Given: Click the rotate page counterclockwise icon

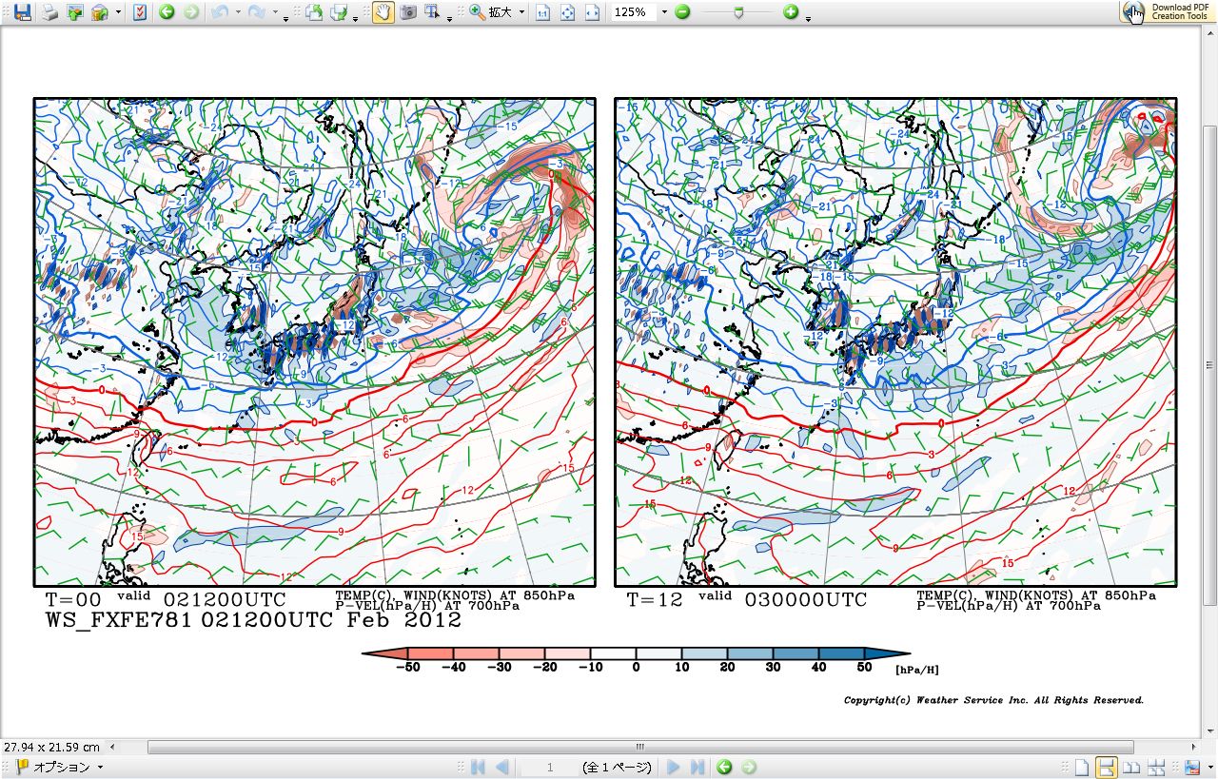Looking at the screenshot, I should tap(313, 12).
